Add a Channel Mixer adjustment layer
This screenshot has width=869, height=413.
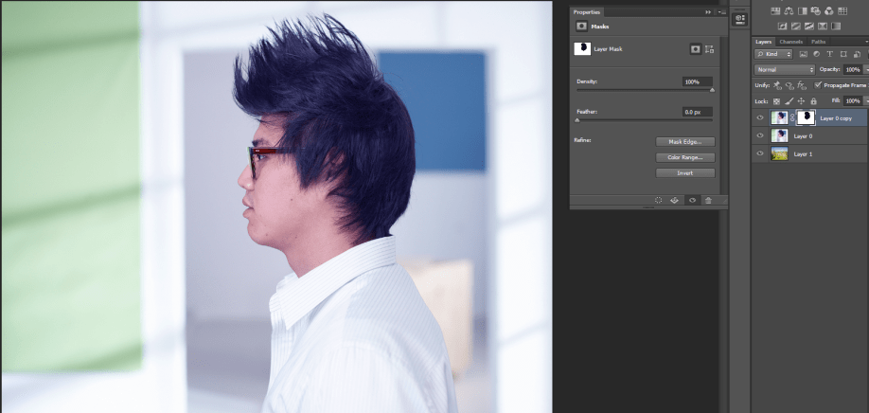829,10
